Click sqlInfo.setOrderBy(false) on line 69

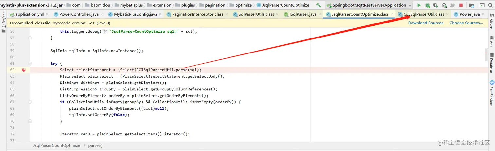98,115
